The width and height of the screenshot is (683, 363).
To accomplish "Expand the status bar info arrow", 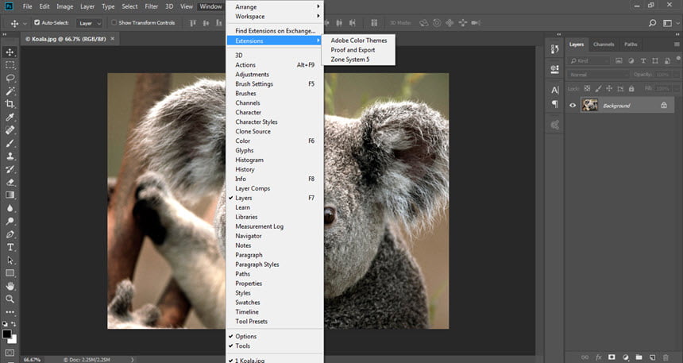I will pyautogui.click(x=133, y=360).
